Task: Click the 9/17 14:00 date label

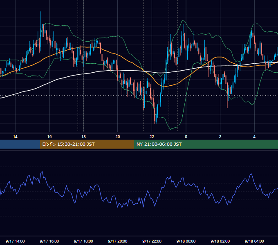Action: (15, 241)
